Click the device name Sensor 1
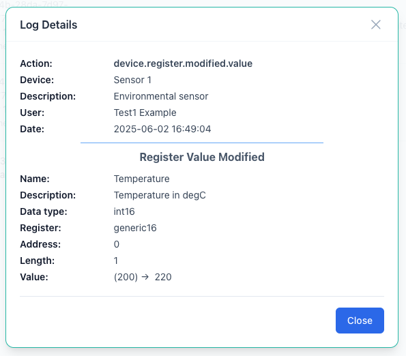Viewport: 406px width, 356px height. click(132, 80)
